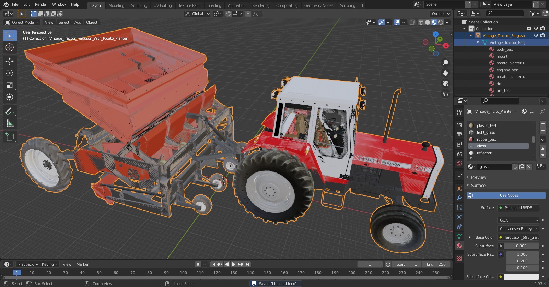This screenshot has width=549, height=287.
Task: Click the Use Nodes button
Action: pos(506,195)
